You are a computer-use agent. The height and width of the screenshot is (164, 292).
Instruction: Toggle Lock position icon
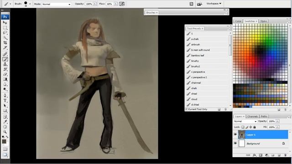[x=250, y=127]
